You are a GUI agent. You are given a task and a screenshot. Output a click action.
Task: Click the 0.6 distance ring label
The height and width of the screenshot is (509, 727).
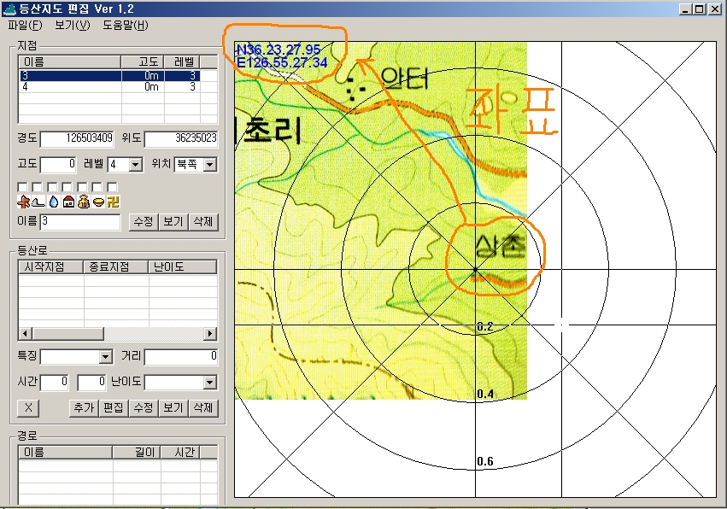(485, 461)
